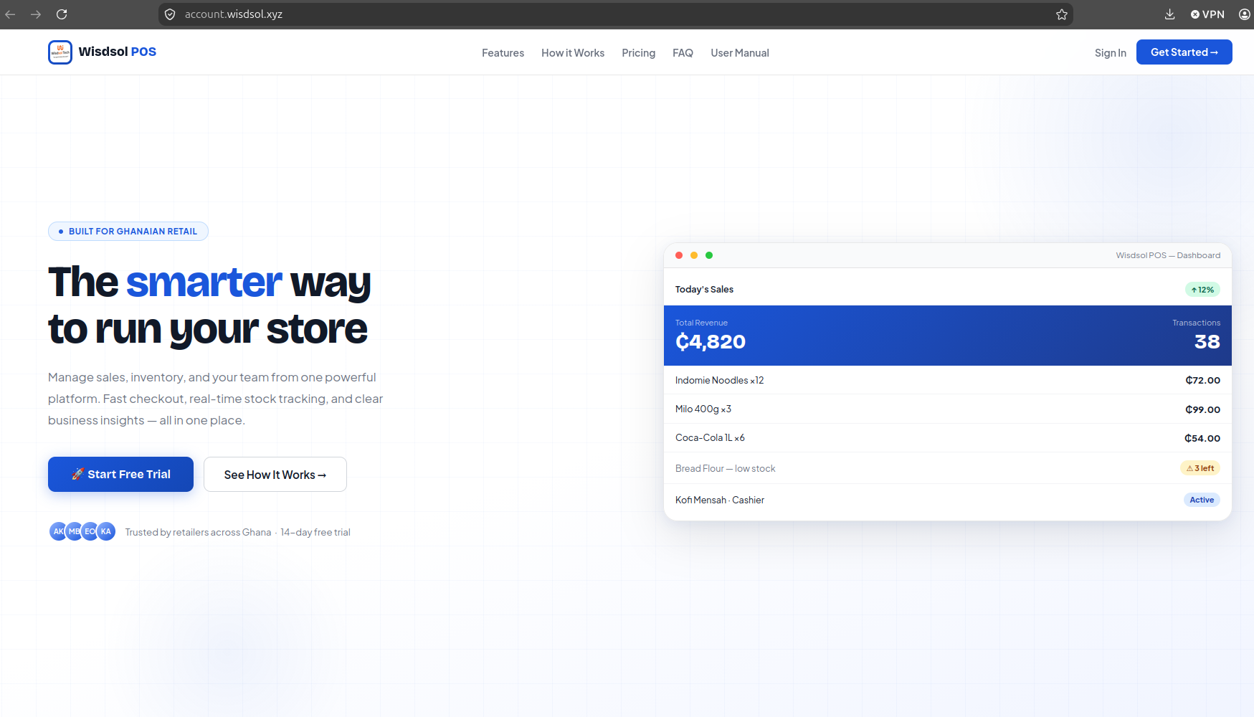The image size is (1254, 717).
Task: Click the VPN indicator
Action: 1207,14
